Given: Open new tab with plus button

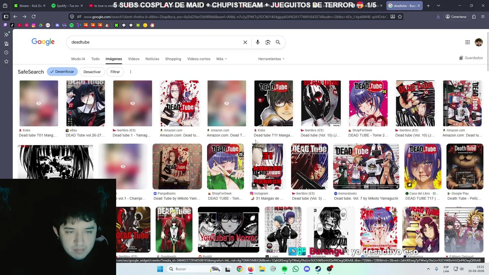Looking at the screenshot, I should (428, 6).
